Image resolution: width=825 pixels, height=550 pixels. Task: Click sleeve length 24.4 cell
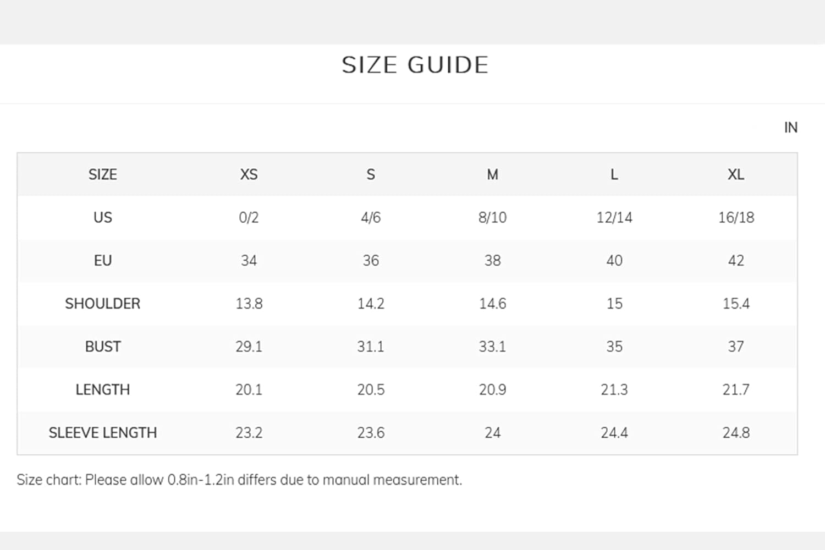tap(614, 432)
